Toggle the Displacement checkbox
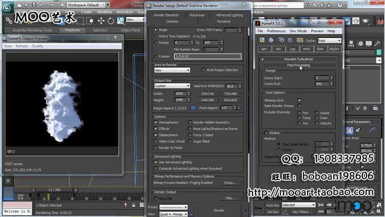This screenshot has width=385, height=217. (156, 135)
